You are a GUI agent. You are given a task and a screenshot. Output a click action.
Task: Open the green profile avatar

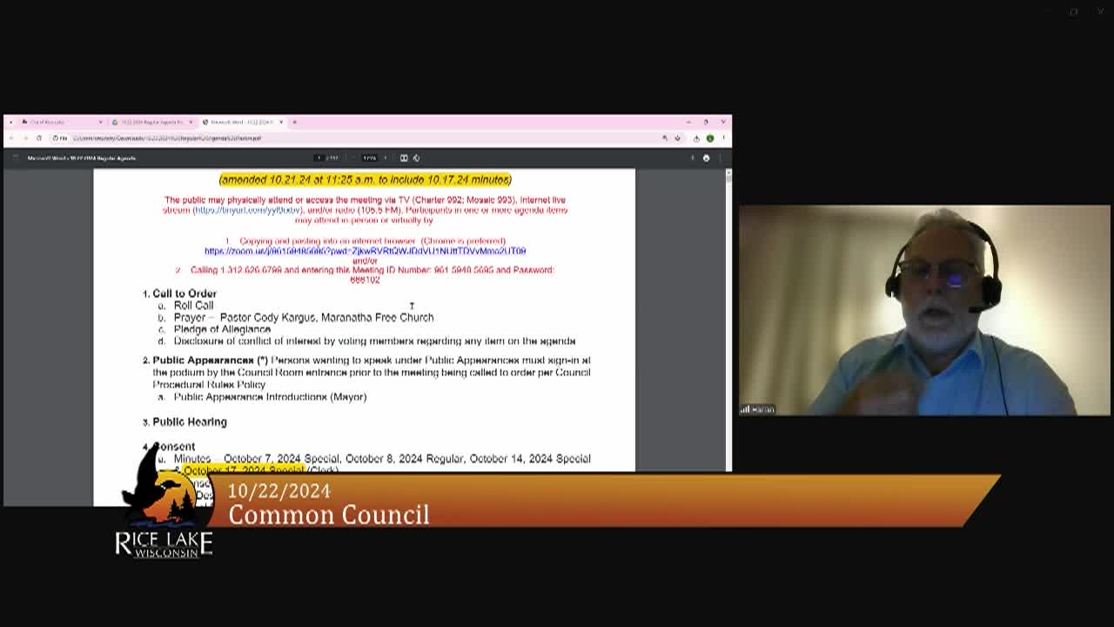pos(710,138)
